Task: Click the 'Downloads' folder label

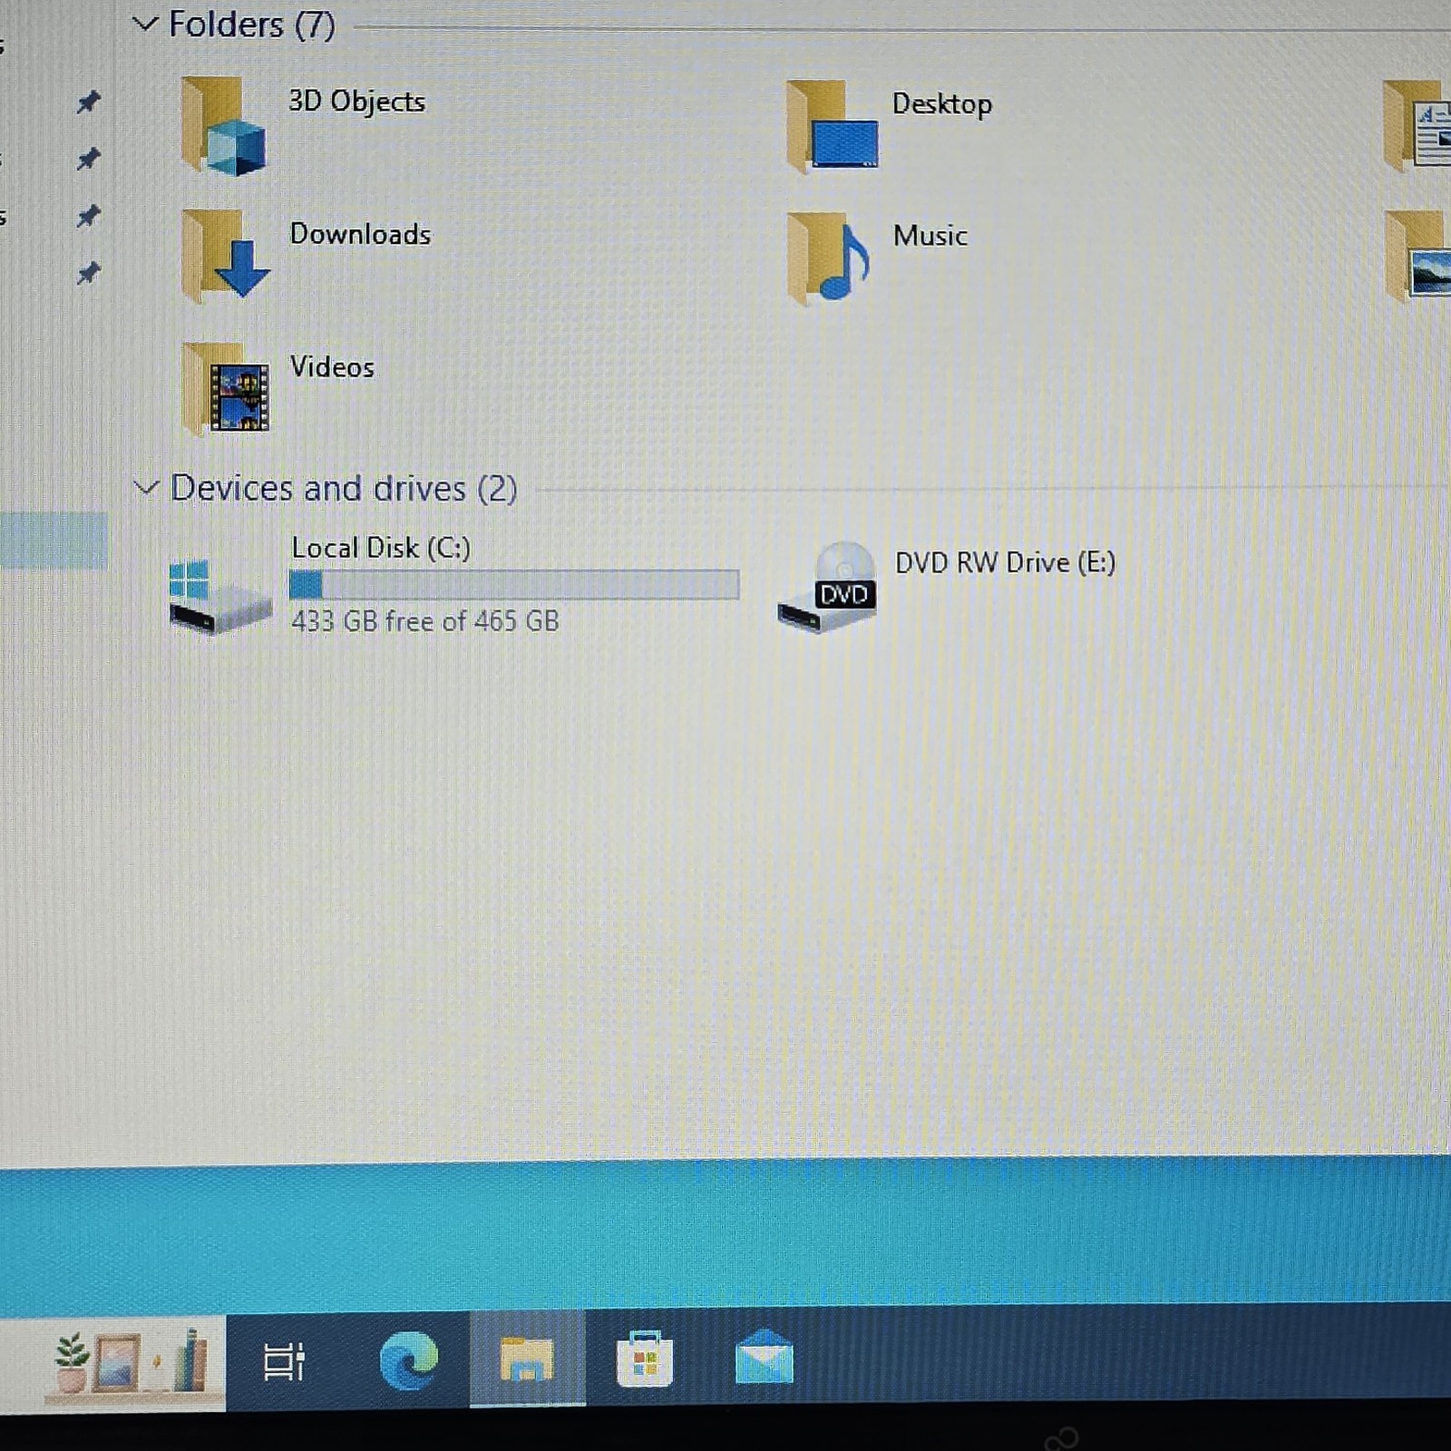Action: click(360, 234)
